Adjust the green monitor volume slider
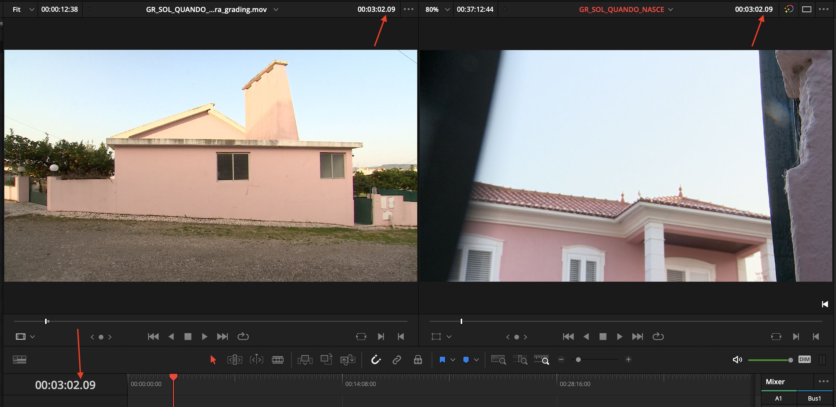 coord(770,360)
